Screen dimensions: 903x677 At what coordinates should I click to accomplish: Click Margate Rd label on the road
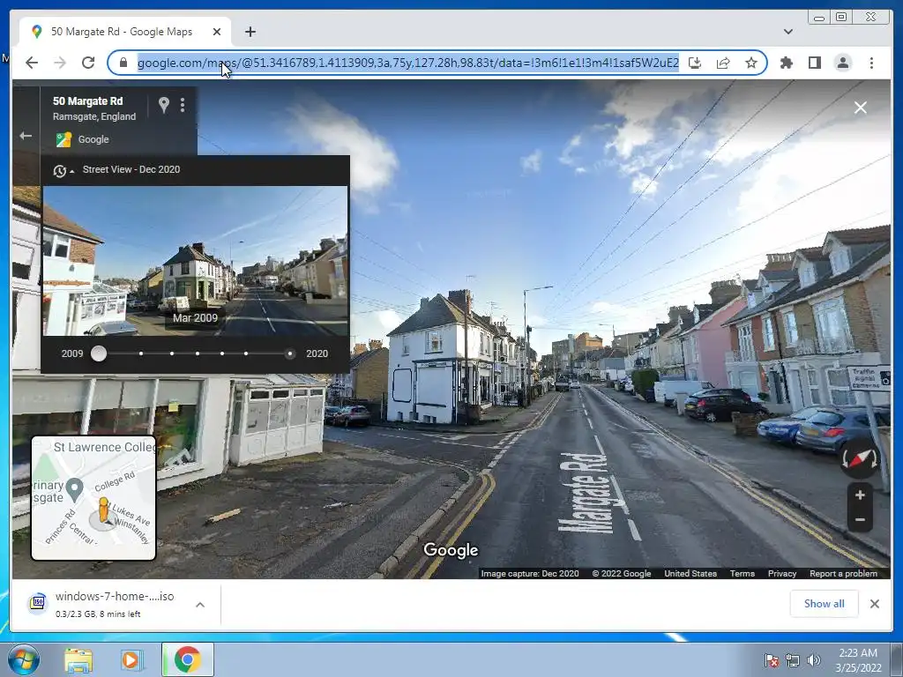pyautogui.click(x=585, y=494)
